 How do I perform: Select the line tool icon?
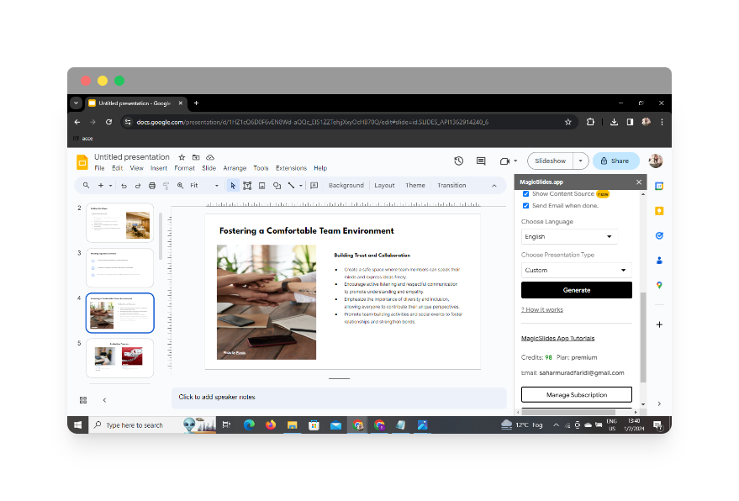(291, 186)
